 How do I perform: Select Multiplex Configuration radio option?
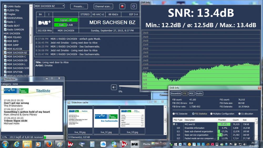coord(222,114)
